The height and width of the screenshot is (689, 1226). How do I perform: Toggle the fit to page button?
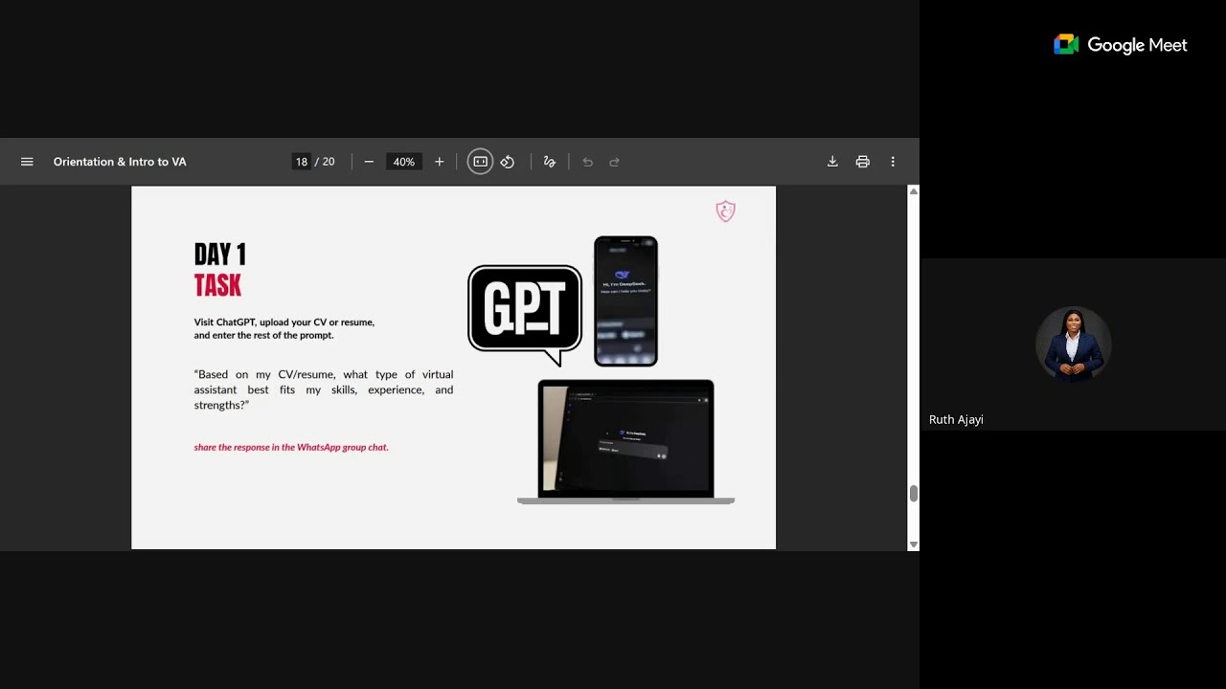(481, 162)
